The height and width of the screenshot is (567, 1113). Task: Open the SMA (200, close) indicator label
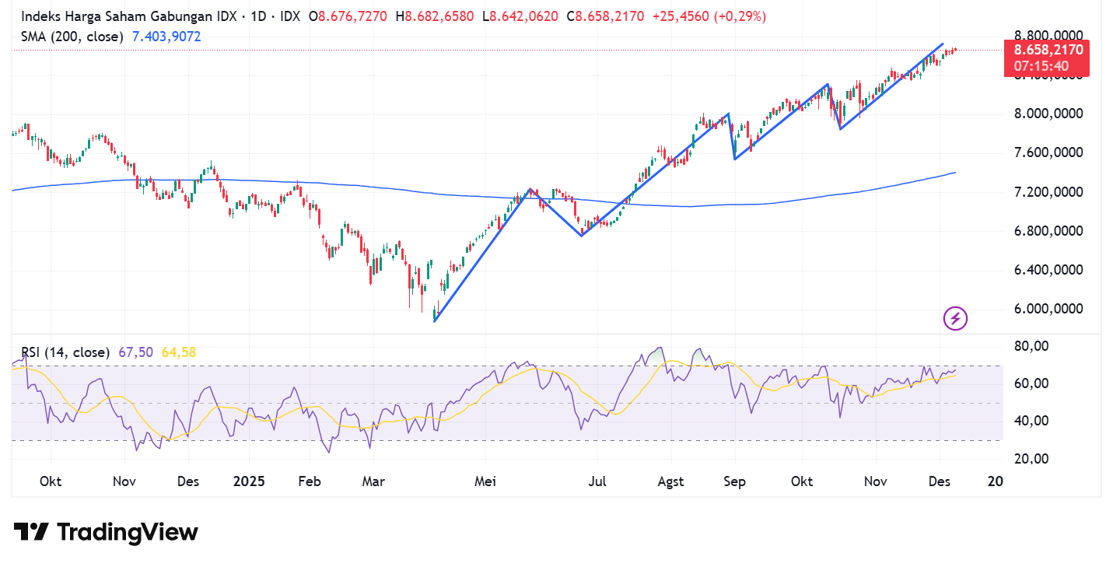(72, 36)
